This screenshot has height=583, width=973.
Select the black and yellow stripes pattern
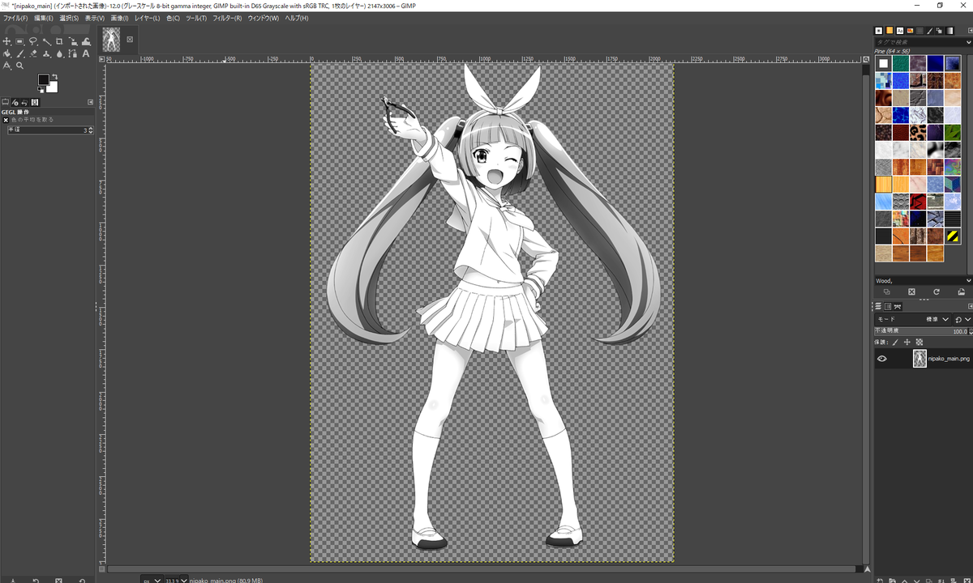pos(953,236)
